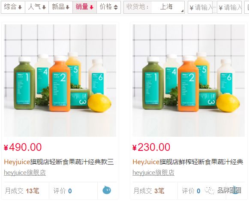249x201 pixels.
Task: Click the Wangwang chat icon for ¥230 product
Action: [236, 190]
